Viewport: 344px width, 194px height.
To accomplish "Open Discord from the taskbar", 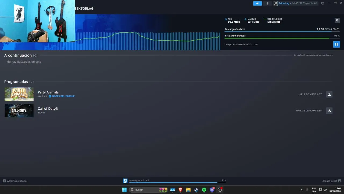I will (x=212, y=190).
